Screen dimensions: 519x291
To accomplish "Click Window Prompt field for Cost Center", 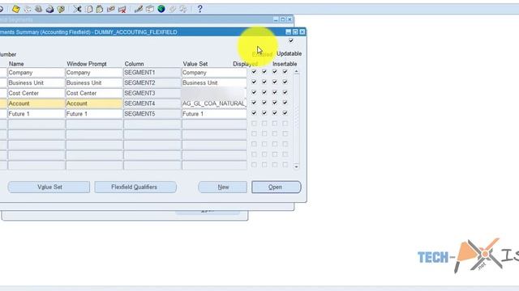I will click(94, 94).
